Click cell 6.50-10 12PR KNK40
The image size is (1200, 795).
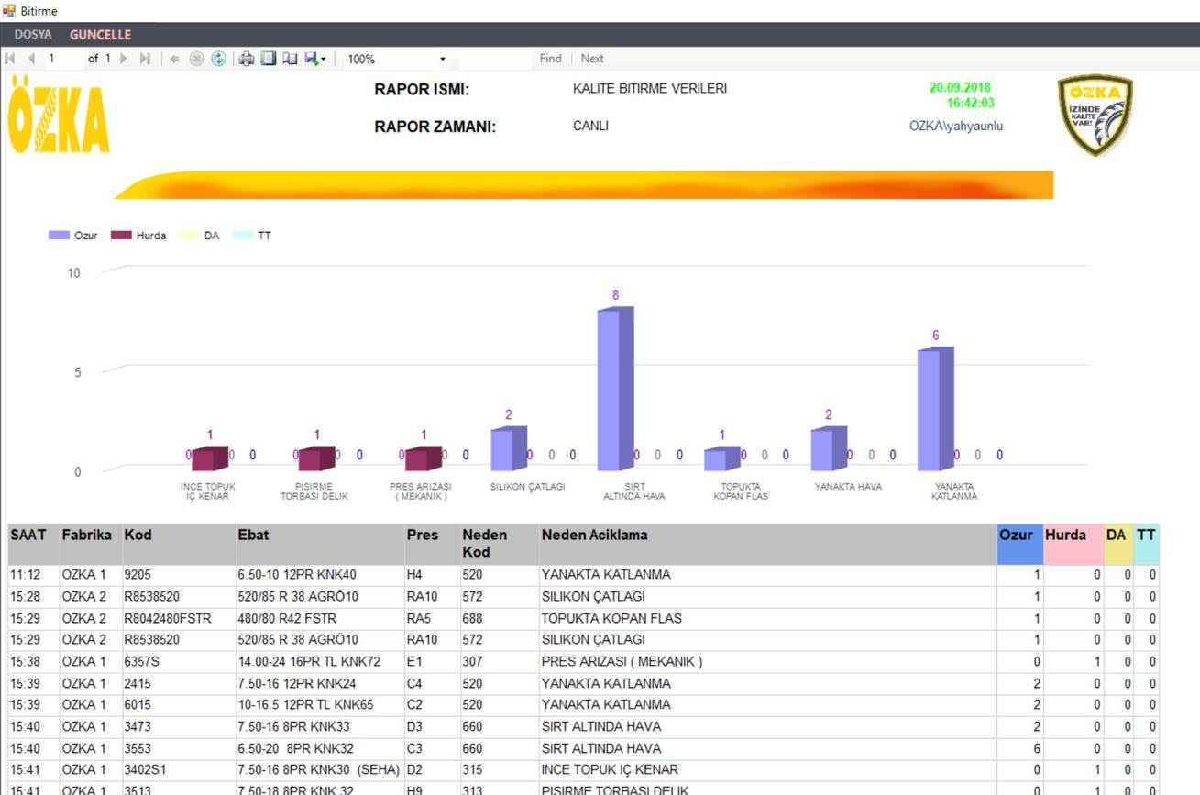coord(319,575)
